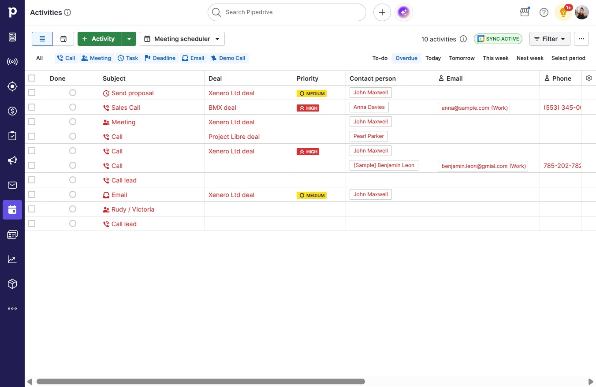Open the envelope mail inbox icon in the sidebar

12,185
